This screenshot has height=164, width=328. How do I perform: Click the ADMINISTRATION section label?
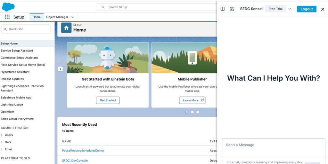pyautogui.click(x=15, y=128)
